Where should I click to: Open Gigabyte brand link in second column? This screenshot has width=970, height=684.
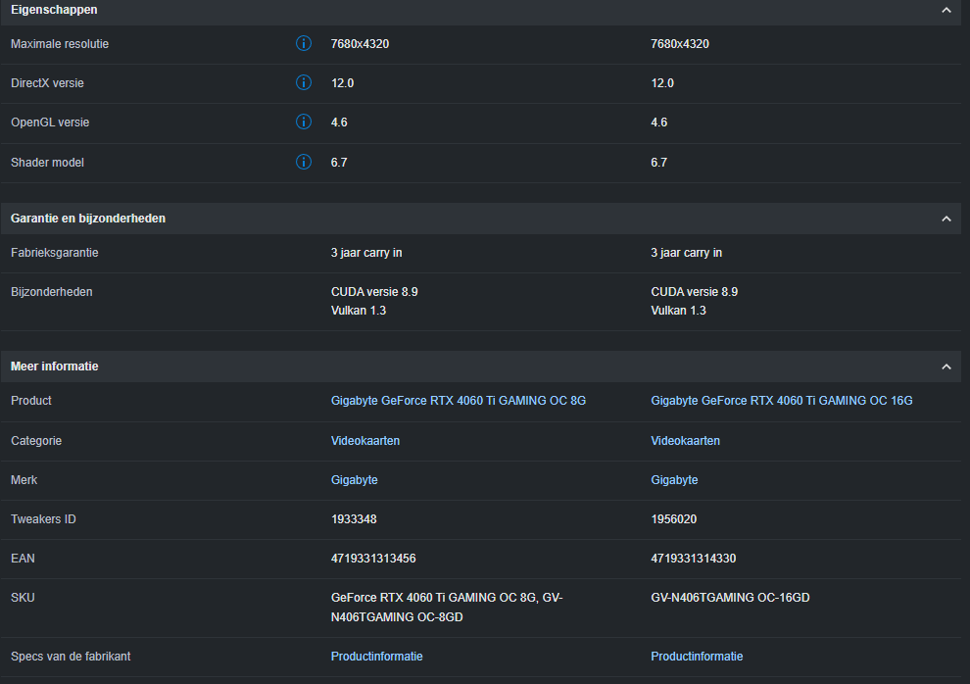tap(674, 480)
